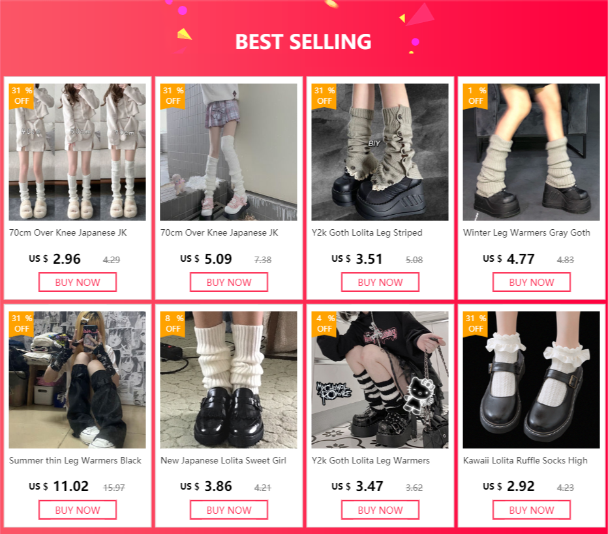
Task: Click BUY NOW for Summer thin Leg Warmers
Action: pos(78,510)
